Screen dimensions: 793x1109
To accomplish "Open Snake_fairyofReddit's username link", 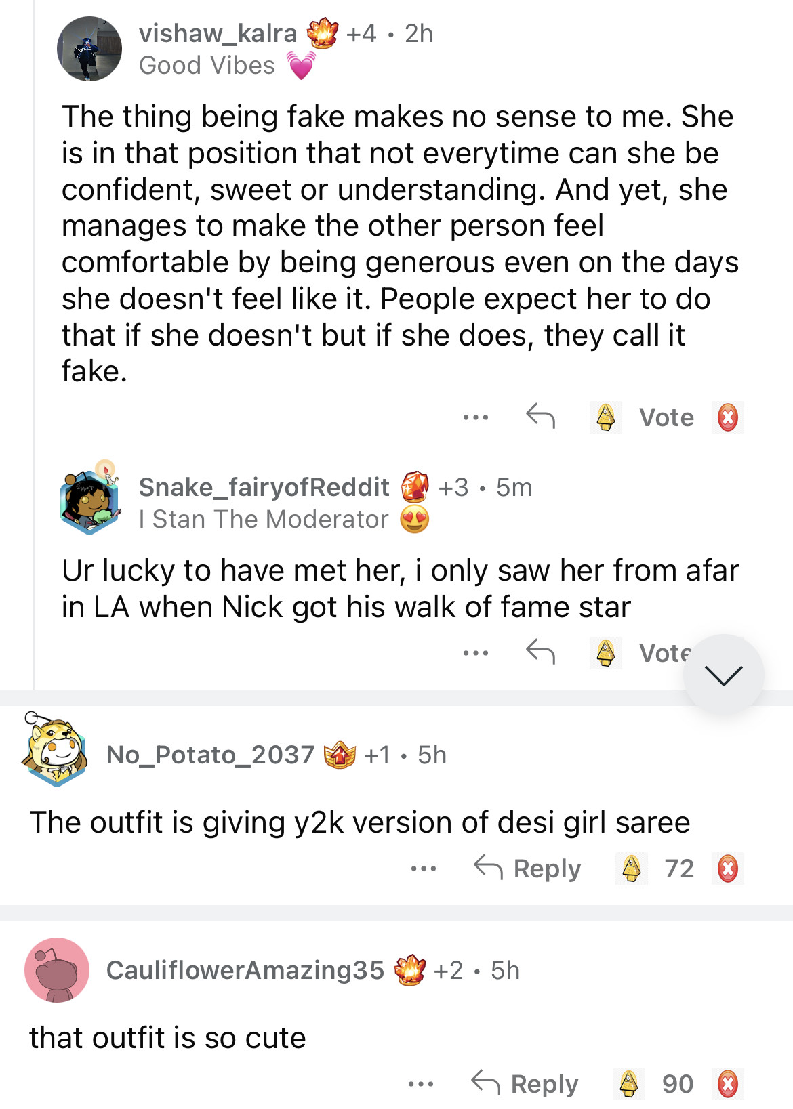I will (264, 487).
